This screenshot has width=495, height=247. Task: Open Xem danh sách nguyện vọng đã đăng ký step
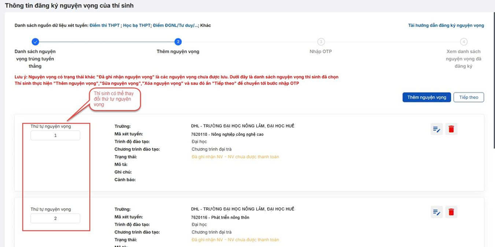(463, 59)
